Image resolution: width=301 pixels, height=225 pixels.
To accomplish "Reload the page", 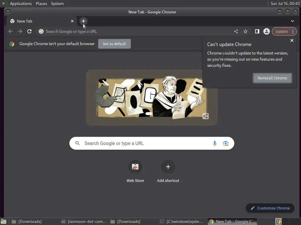I will point(29,31).
